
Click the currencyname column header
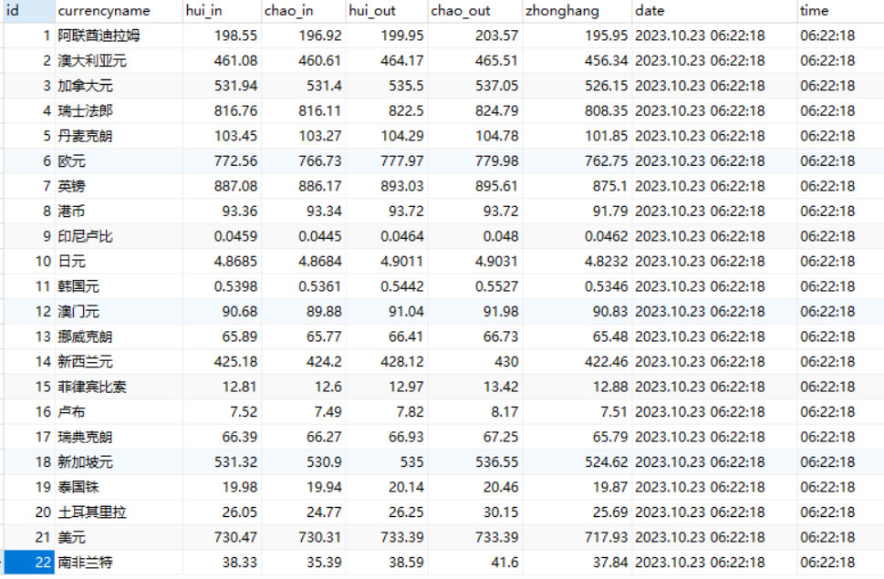point(119,11)
